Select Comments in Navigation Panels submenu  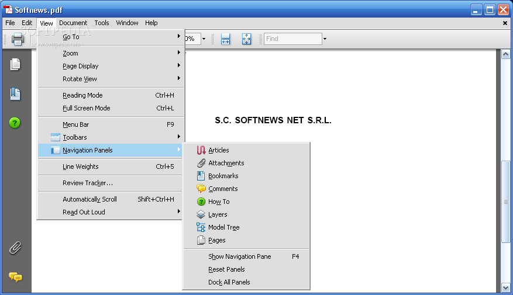click(x=246, y=189)
